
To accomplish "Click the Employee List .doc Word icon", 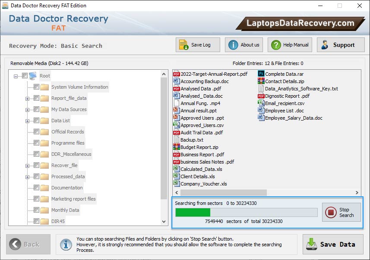I will [261, 111].
